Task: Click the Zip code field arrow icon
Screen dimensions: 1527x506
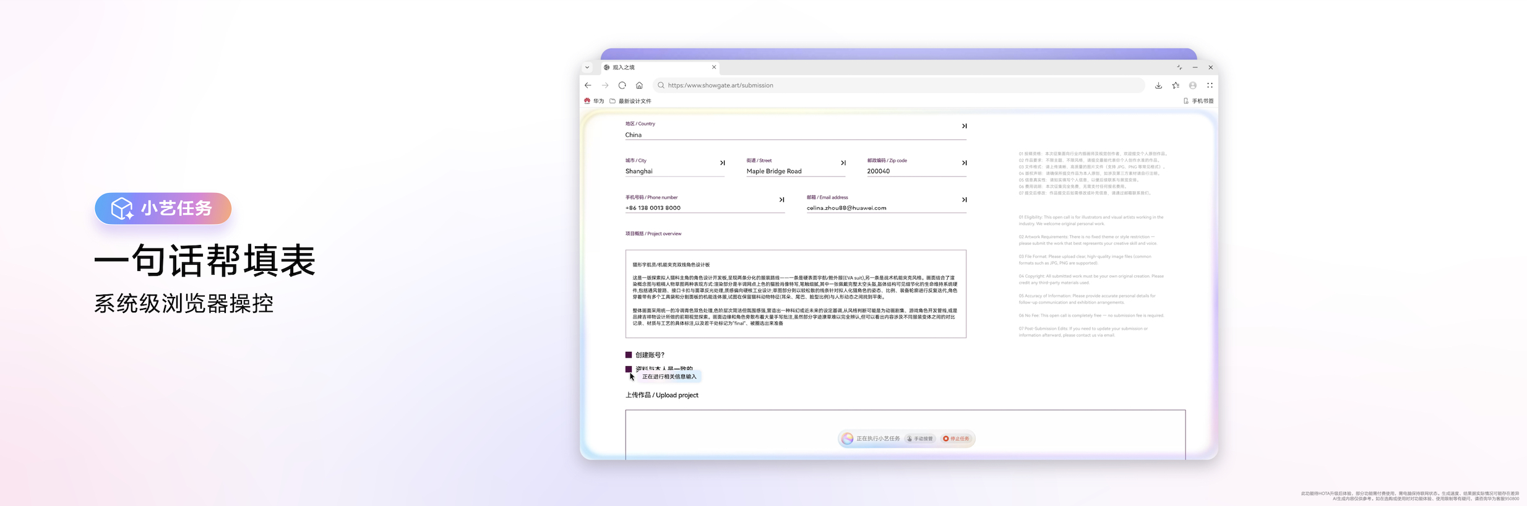Action: coord(964,163)
